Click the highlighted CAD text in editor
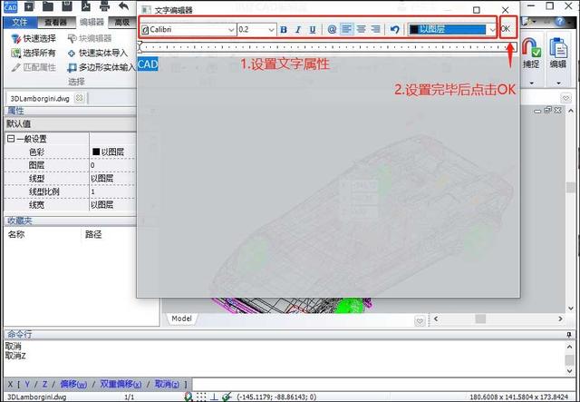Screen dimensions: 580x402 pos(148,64)
